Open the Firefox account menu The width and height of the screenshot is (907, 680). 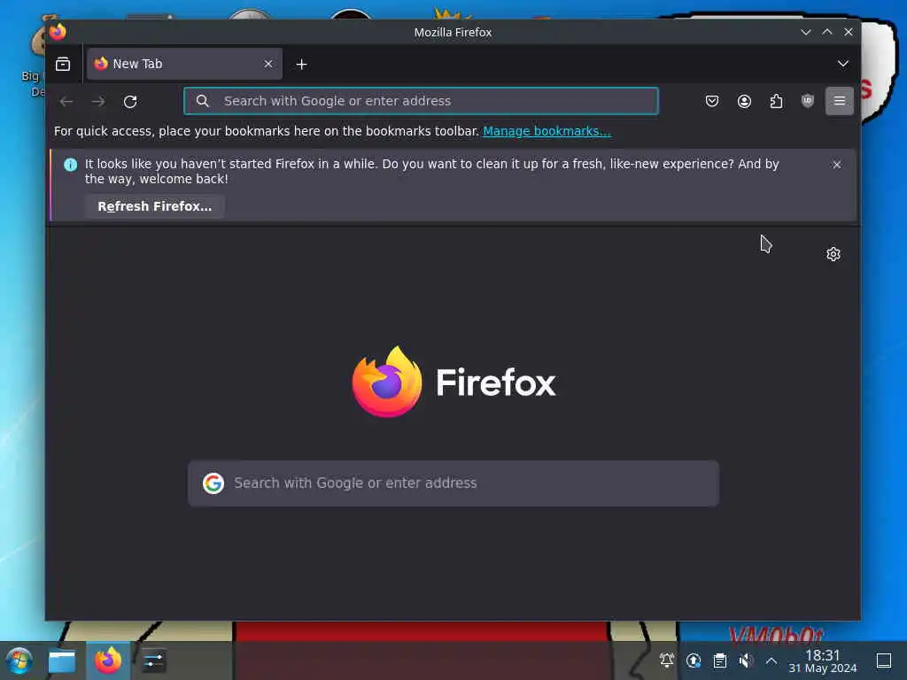coord(744,101)
